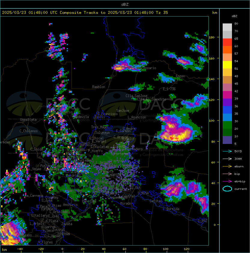
Task: Click the 'V_Flores' map label
Action: pyautogui.click(x=45, y=242)
